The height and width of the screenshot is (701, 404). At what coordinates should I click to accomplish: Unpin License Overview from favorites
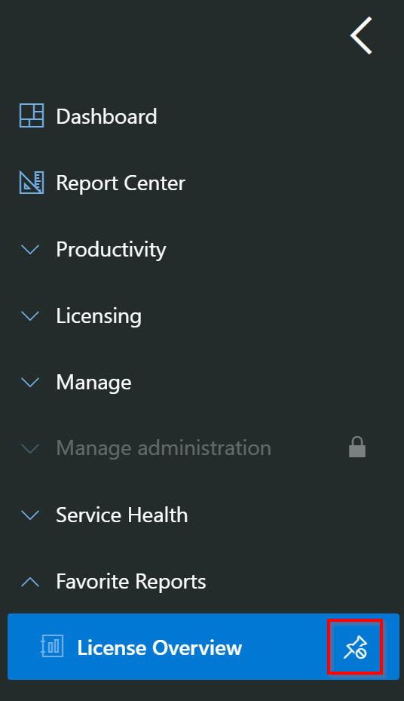[x=355, y=647]
